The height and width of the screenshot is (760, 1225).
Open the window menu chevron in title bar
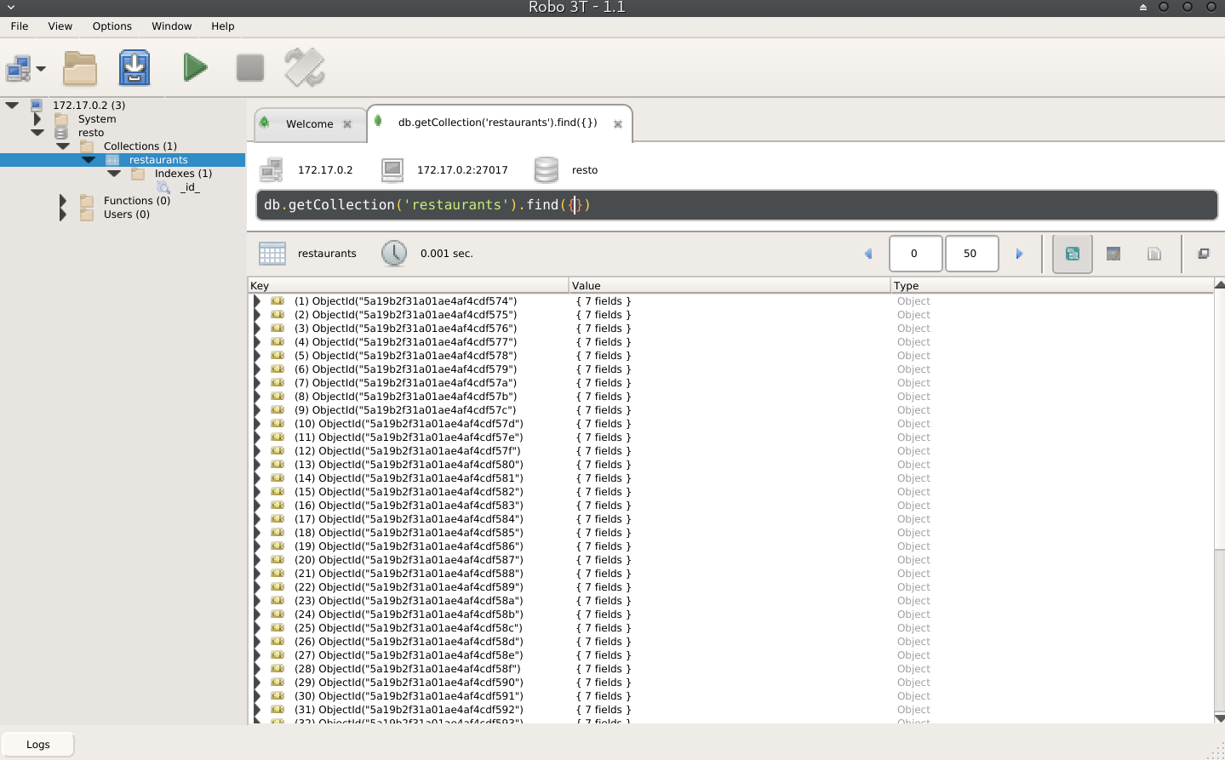point(11,8)
